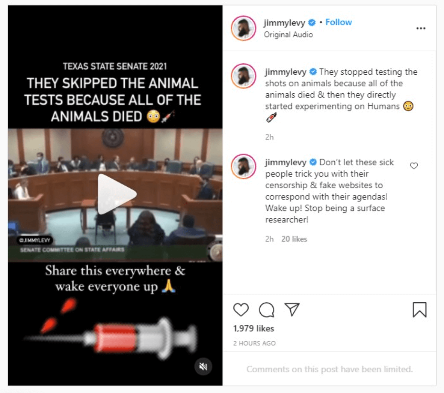Image resolution: width=444 pixels, height=393 pixels.
Task: Open comments via speech bubble icon
Action: [266, 310]
